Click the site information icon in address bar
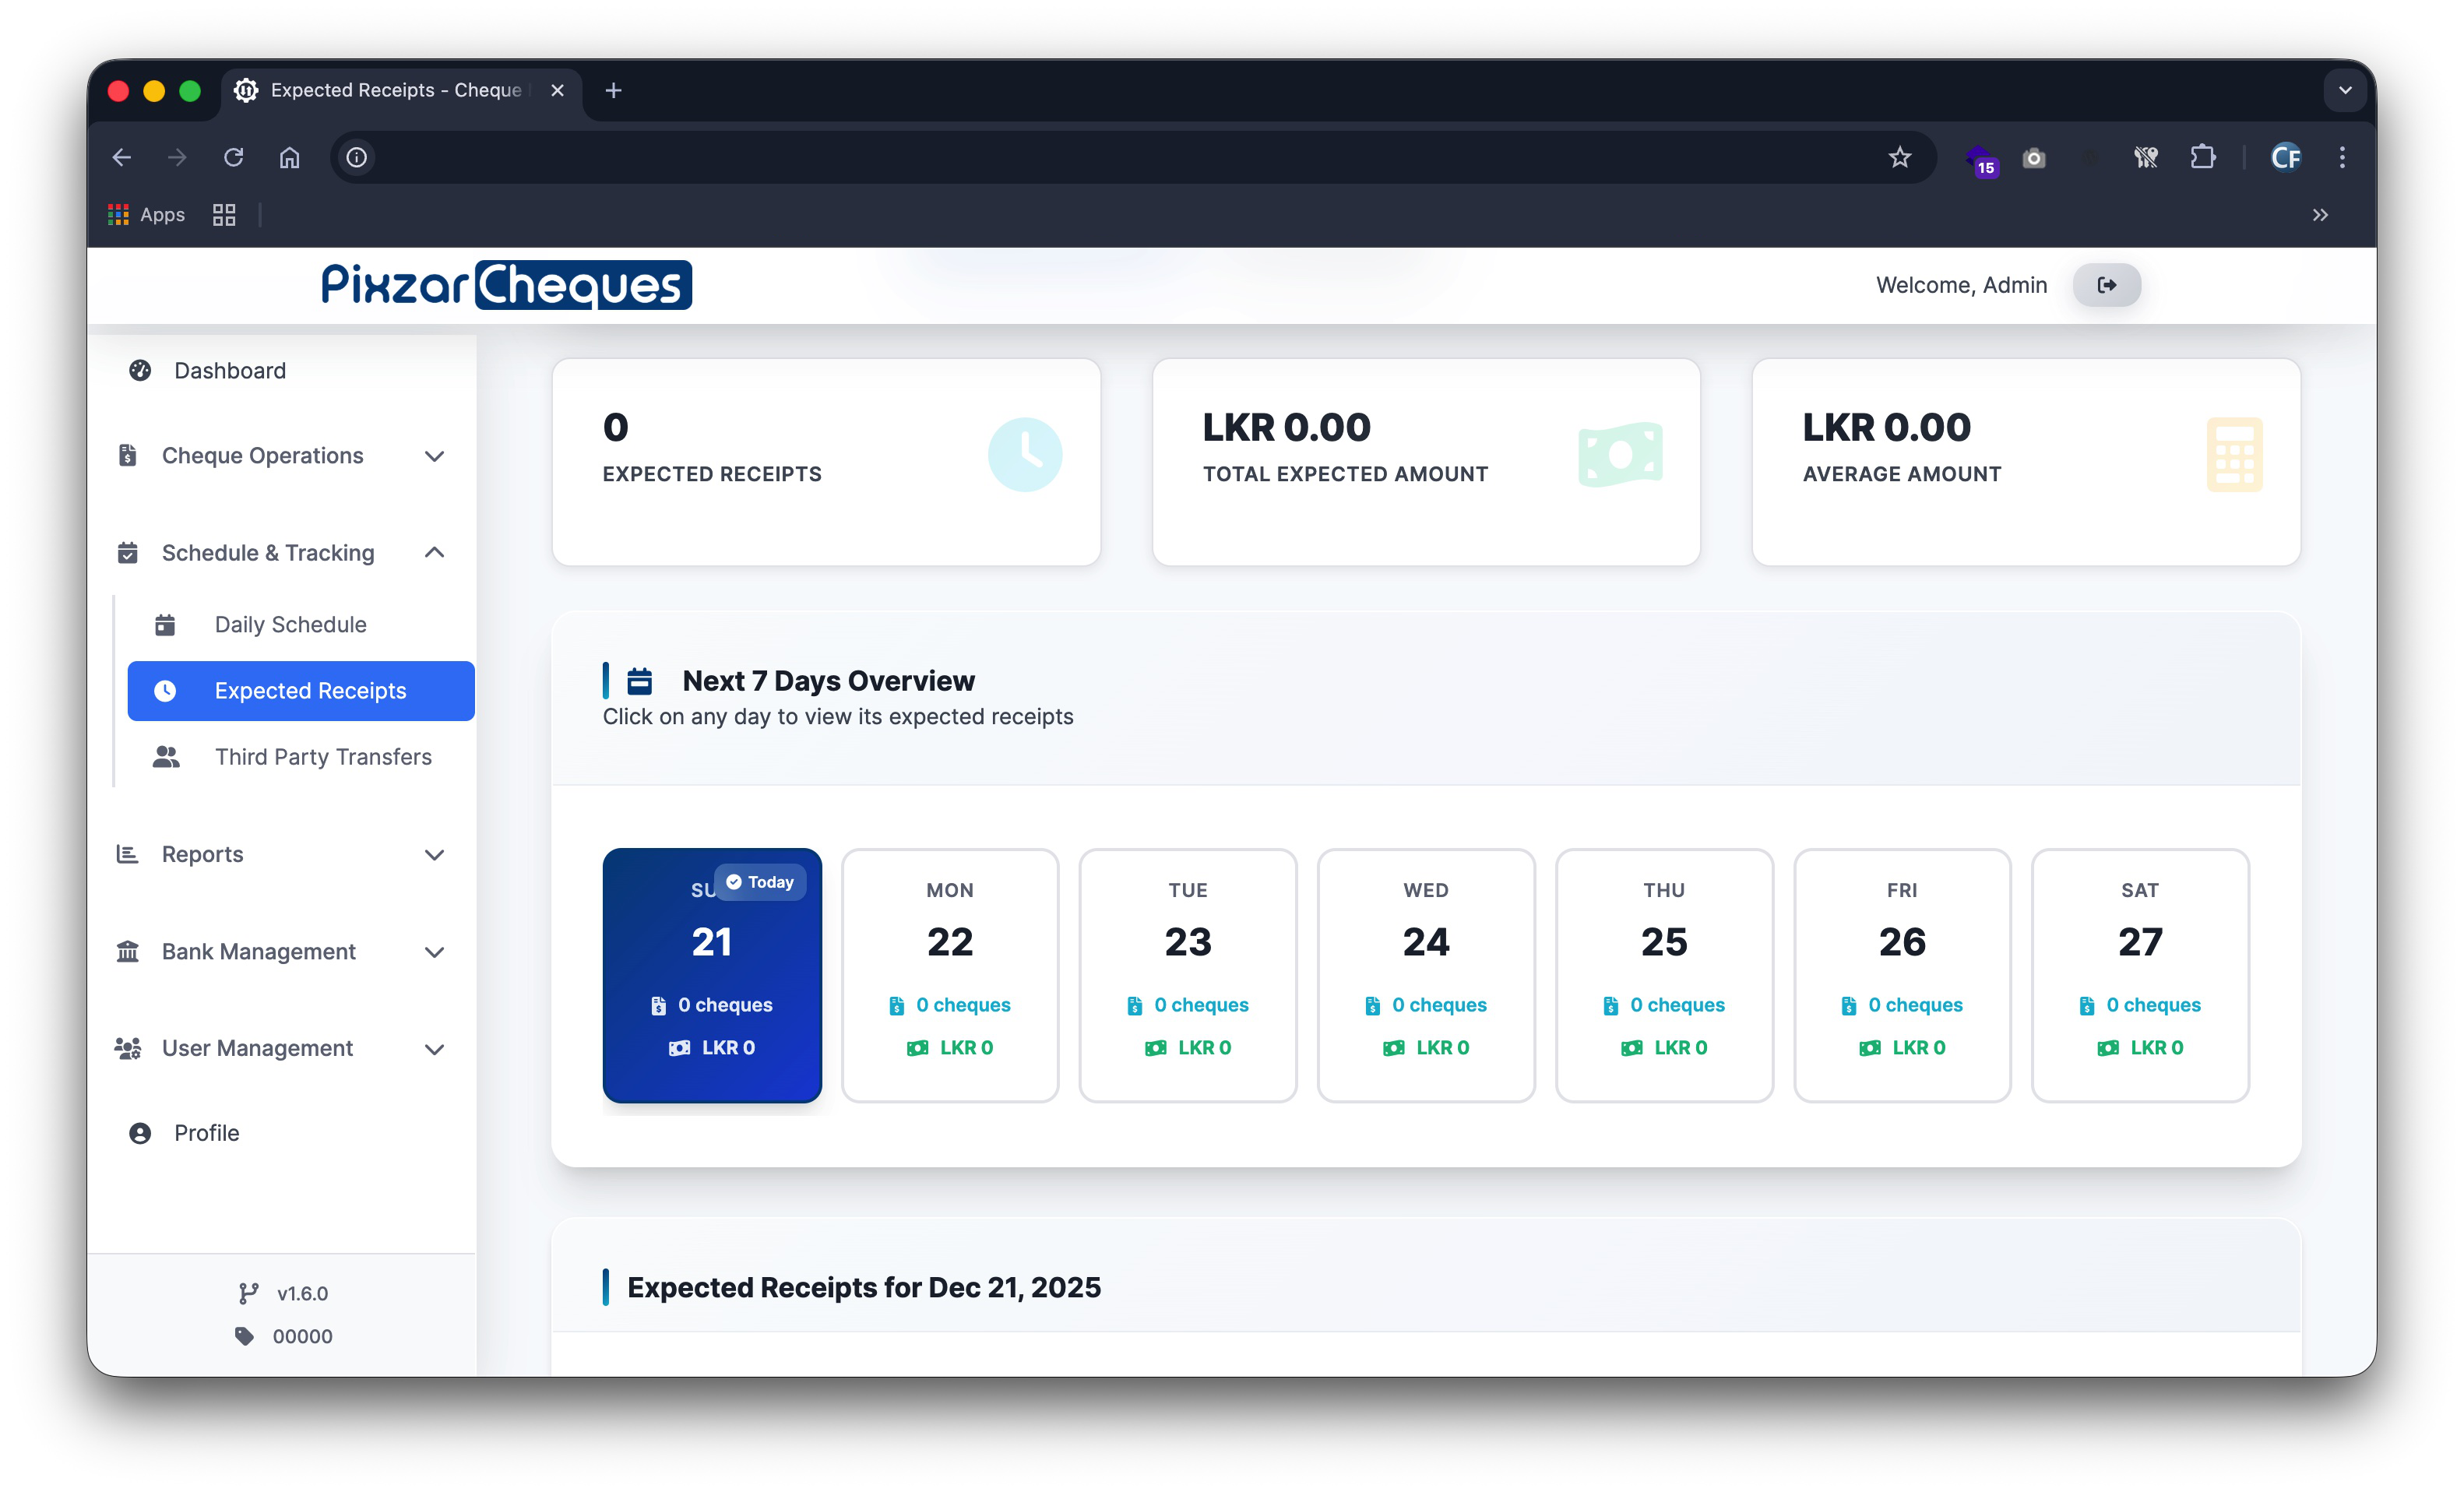The image size is (2464, 1492). coord(357,157)
